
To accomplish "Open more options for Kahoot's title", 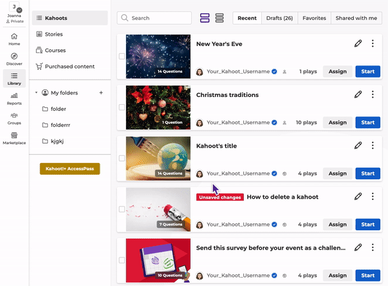I will click(372, 146).
